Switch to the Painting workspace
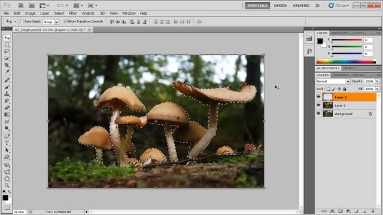The height and width of the screenshot is (215, 383). tap(301, 5)
